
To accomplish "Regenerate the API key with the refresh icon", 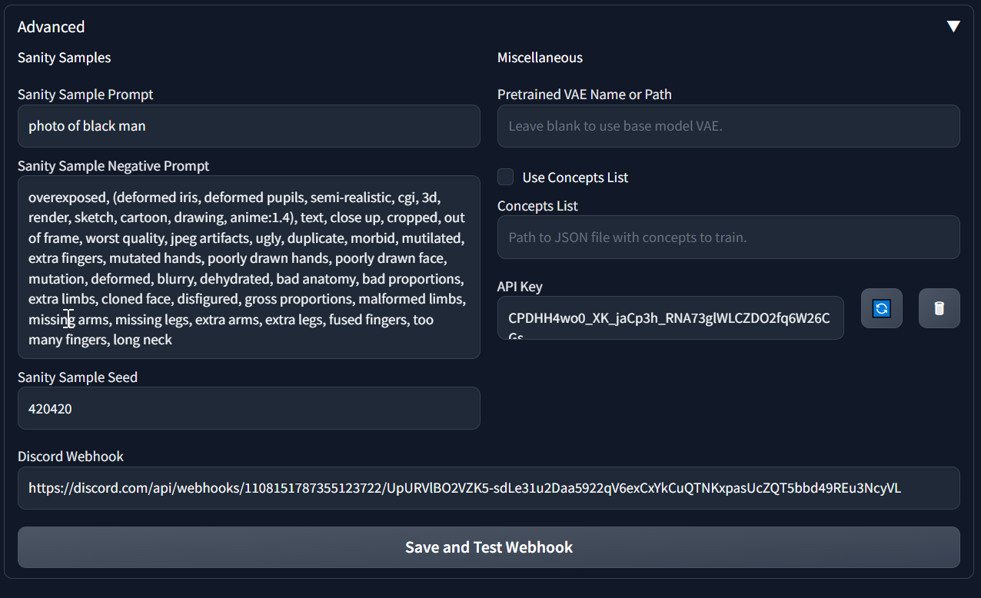I will click(881, 307).
